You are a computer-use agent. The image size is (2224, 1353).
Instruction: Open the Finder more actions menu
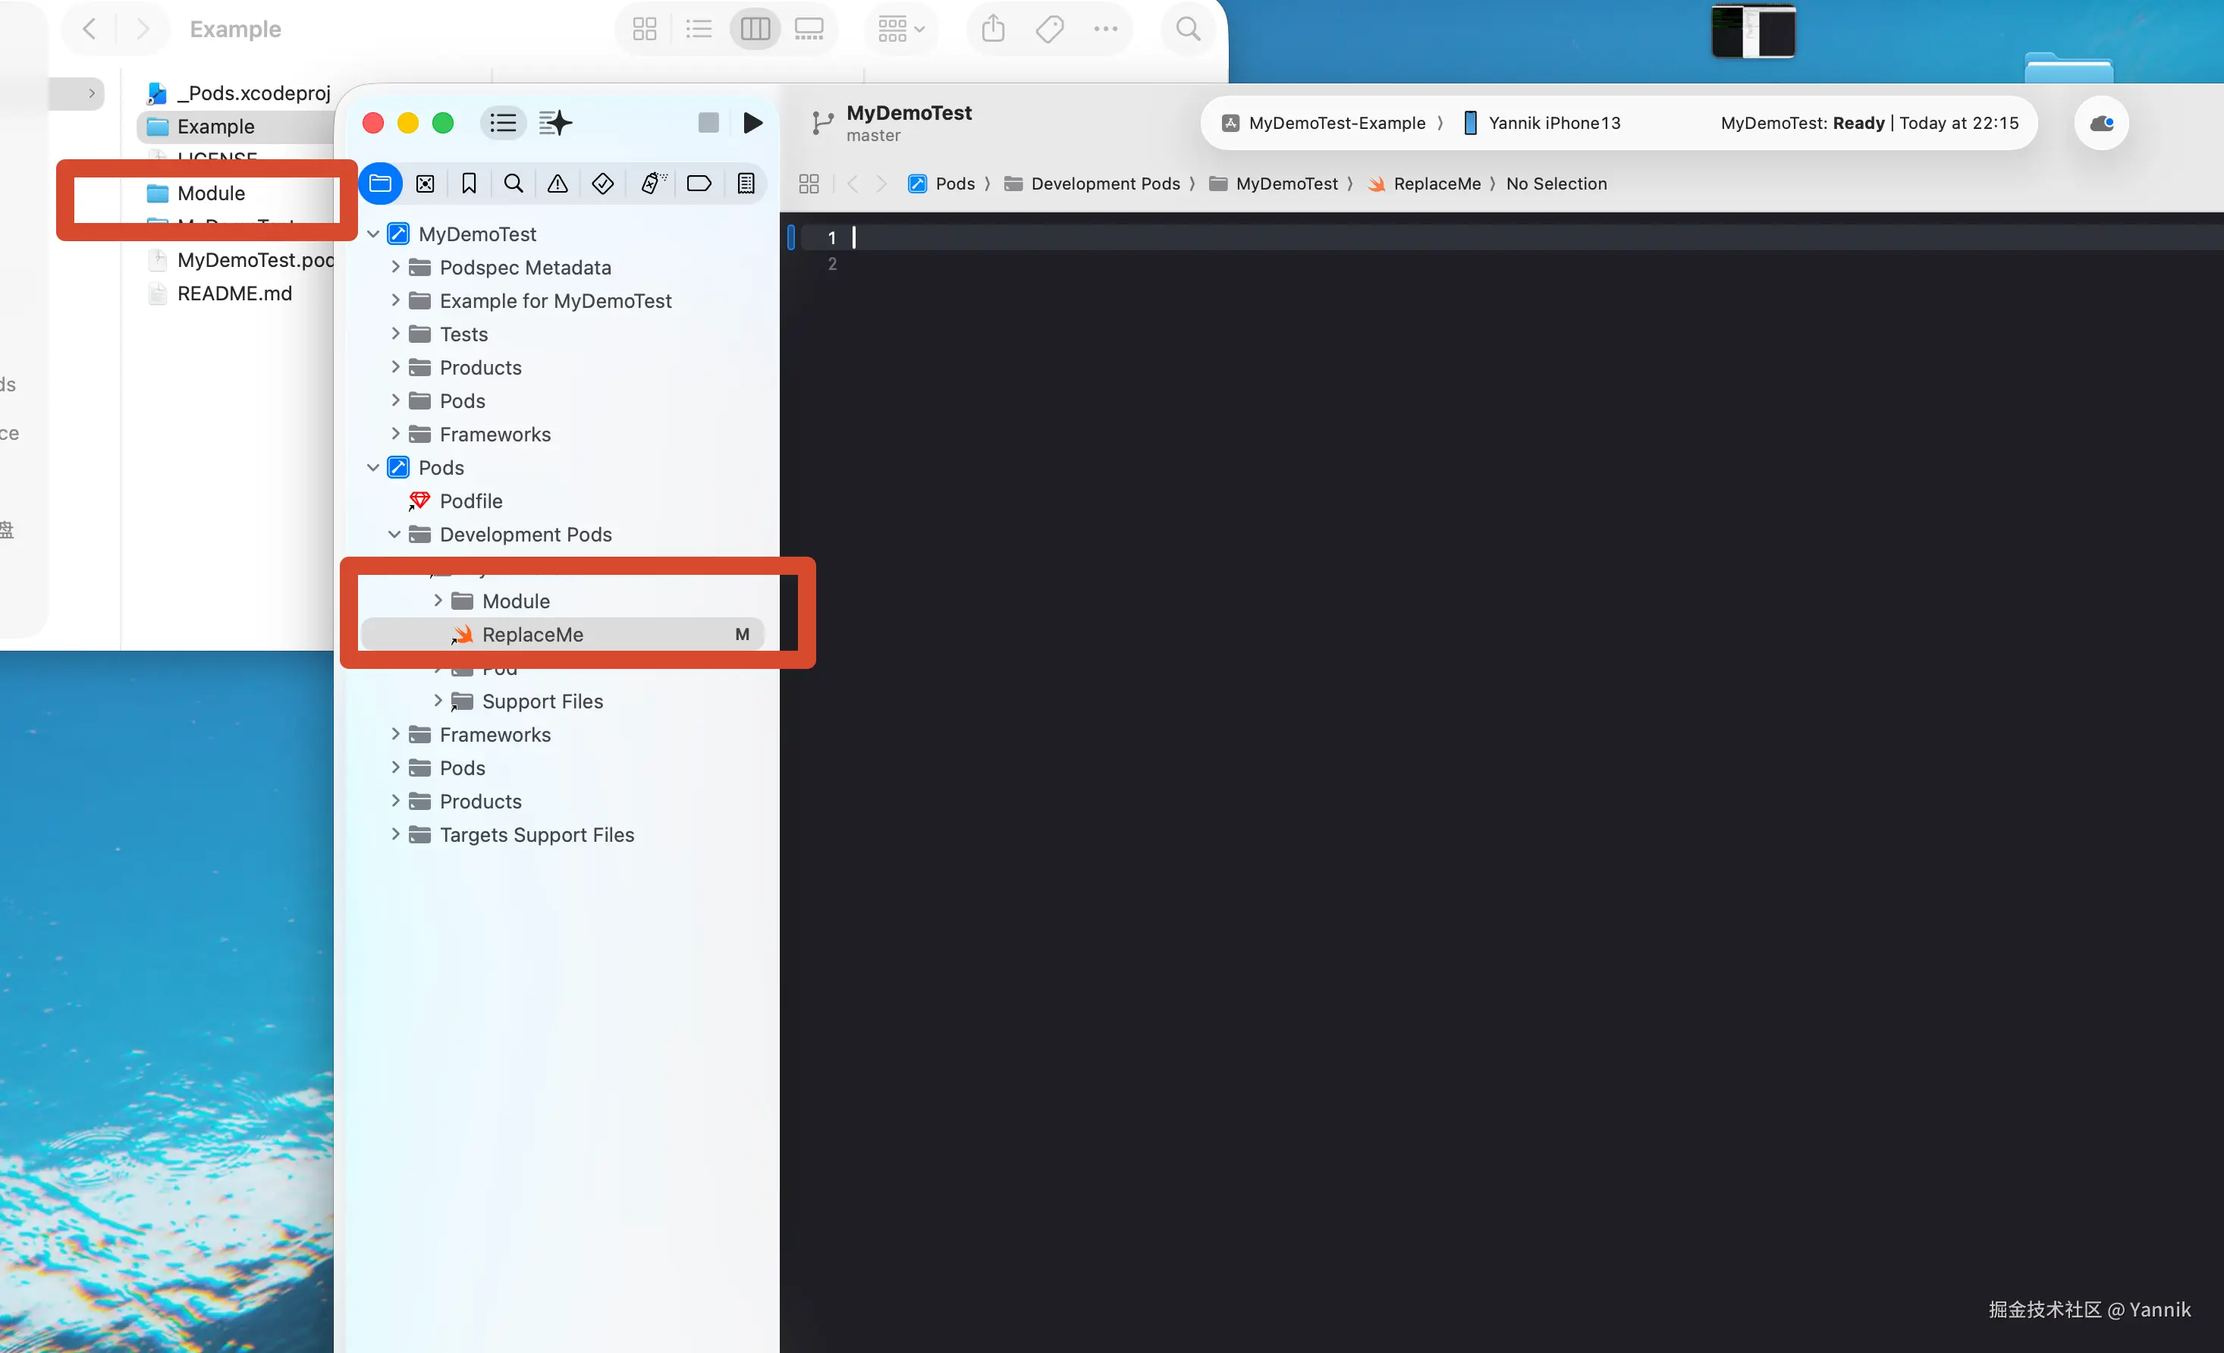(x=1104, y=29)
